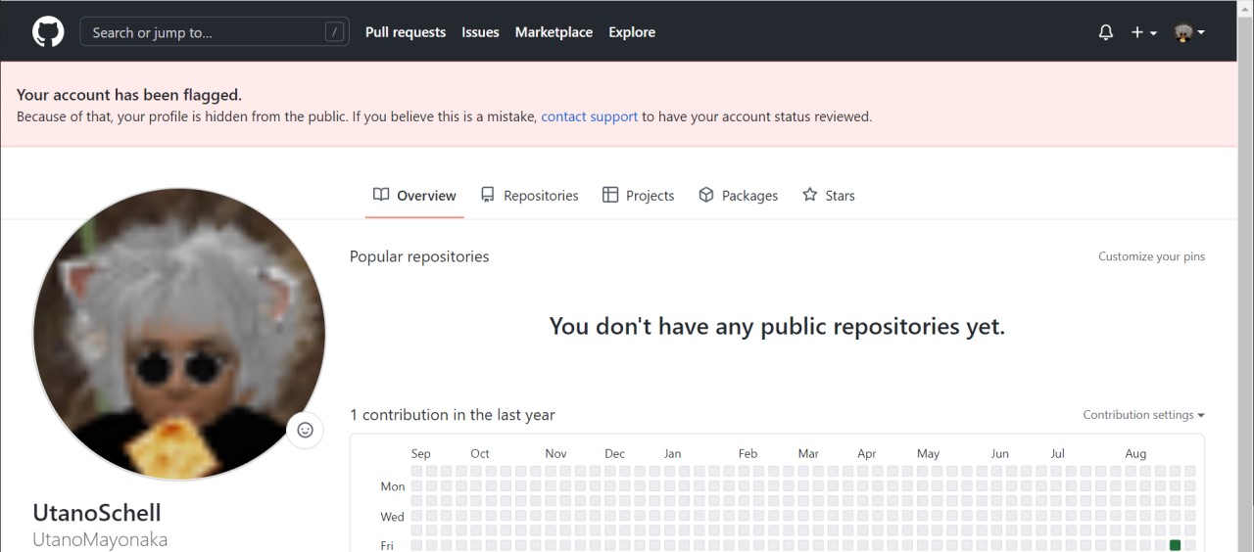Screen dimensions: 1254x552
Task: Visit the Marketplace link
Action: coord(554,32)
